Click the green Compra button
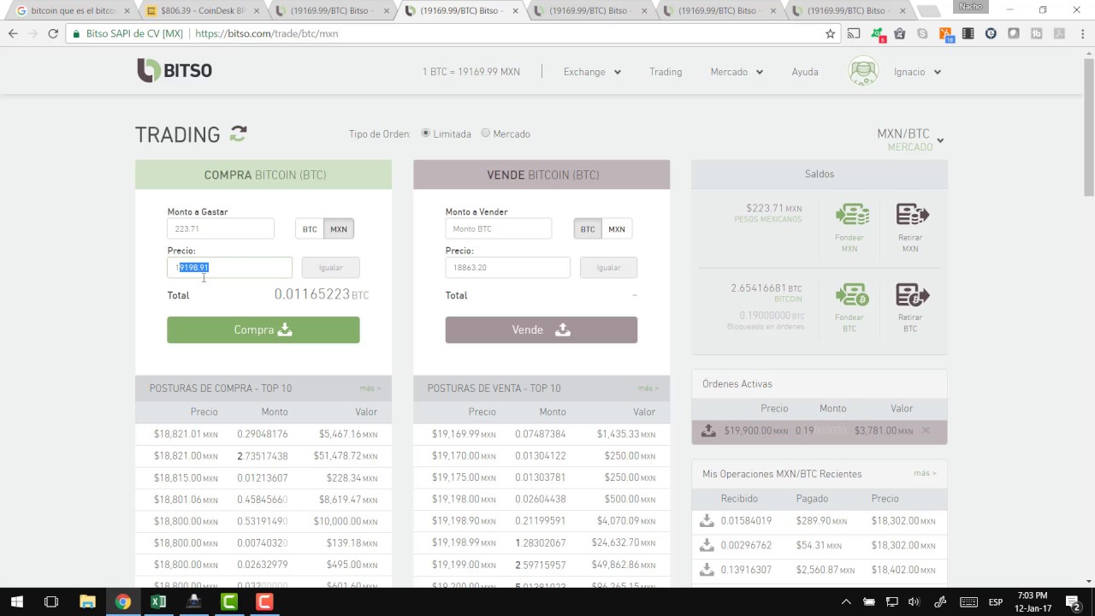The width and height of the screenshot is (1095, 616). tap(263, 330)
